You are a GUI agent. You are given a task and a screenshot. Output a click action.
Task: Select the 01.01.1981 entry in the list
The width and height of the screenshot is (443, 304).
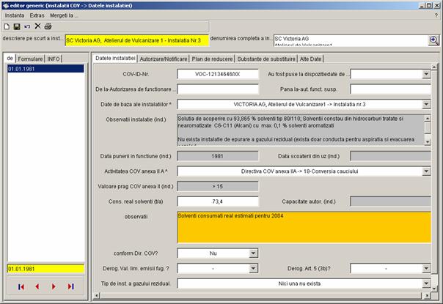click(20, 69)
